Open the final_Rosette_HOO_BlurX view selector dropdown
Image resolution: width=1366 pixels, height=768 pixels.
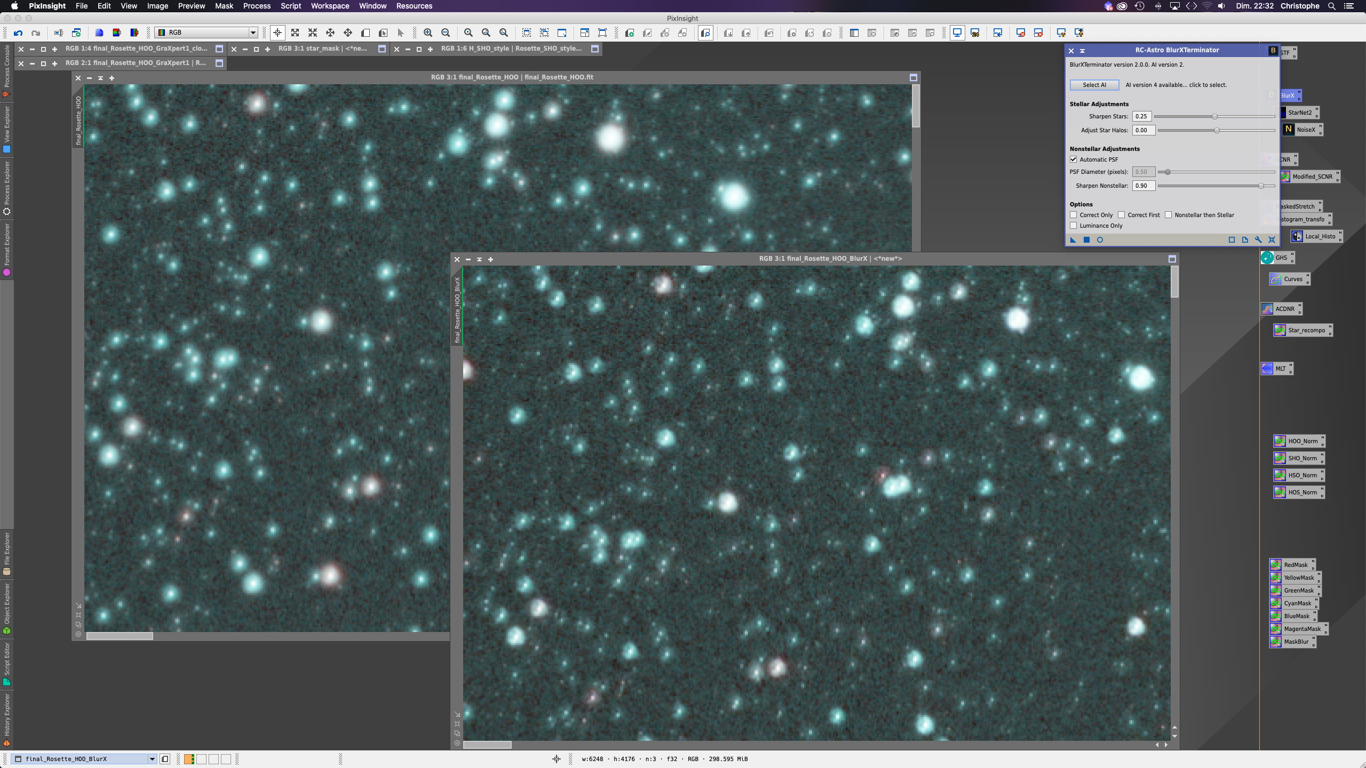click(x=152, y=759)
